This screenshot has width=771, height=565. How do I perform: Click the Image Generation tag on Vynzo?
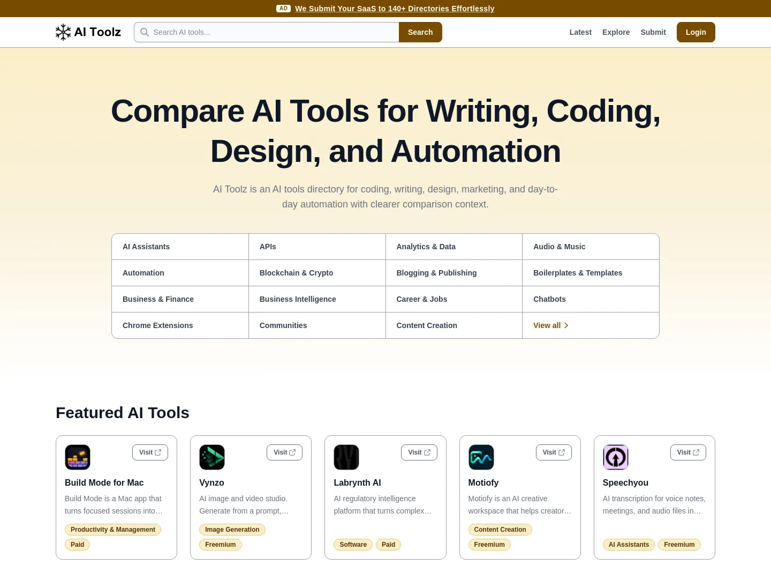pos(232,530)
